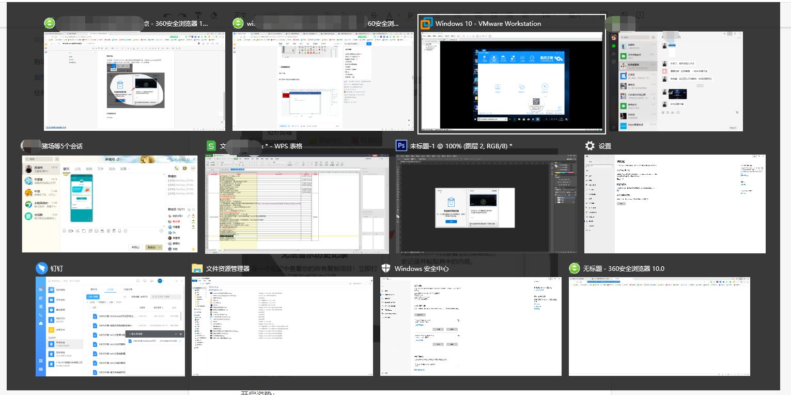The height and width of the screenshot is (395, 791).
Task: Select the 无标题 360安全浏览器 10.0 thumbnail
Action: click(659, 326)
